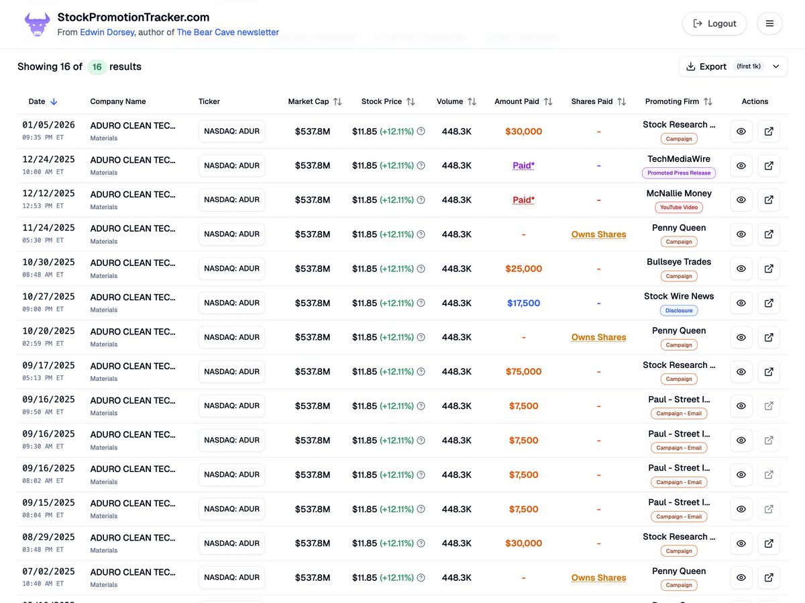
Task: Open the Export format dropdown chevron
Action: coord(776,66)
